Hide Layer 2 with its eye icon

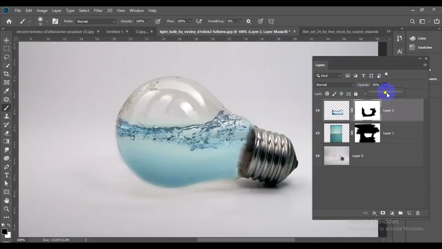[x=318, y=110]
